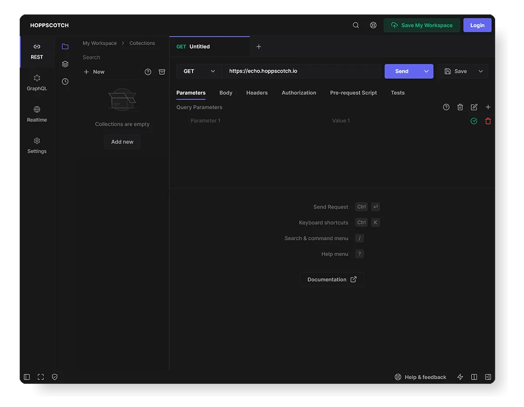Open the Documentation link
The image size is (524, 407).
click(x=332, y=279)
